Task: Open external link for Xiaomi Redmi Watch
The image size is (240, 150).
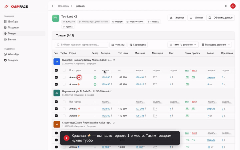Action: pyautogui.click(x=114, y=123)
